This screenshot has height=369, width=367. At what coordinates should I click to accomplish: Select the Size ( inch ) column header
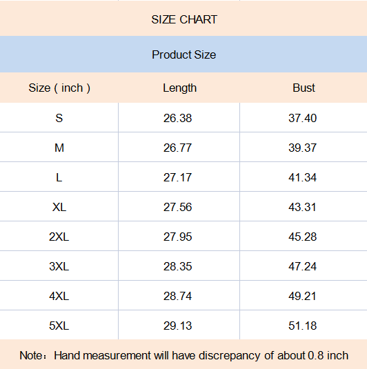(x=59, y=88)
